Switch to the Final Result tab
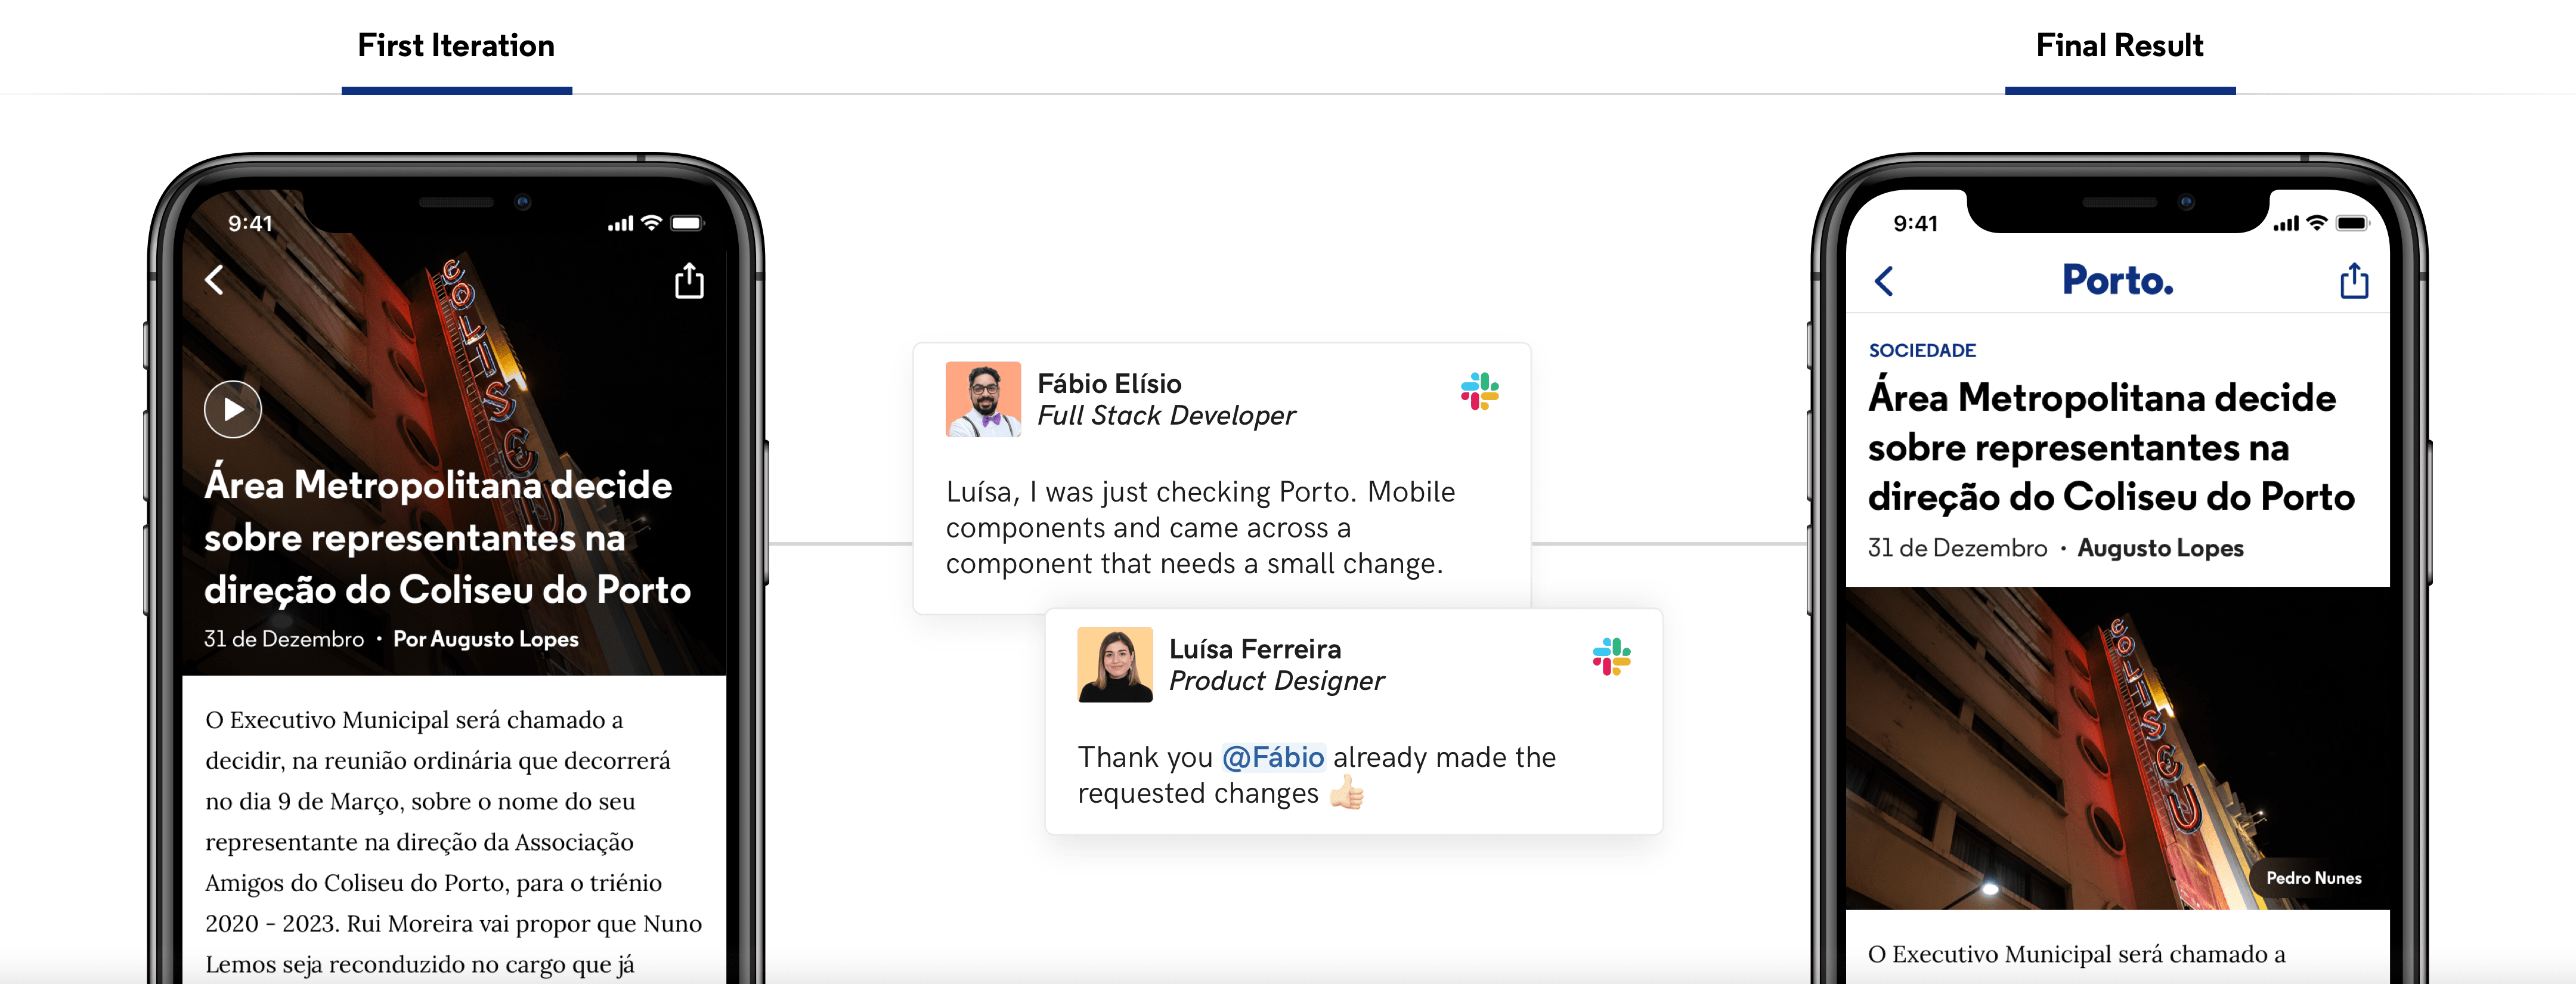This screenshot has height=984, width=2576. [2119, 46]
